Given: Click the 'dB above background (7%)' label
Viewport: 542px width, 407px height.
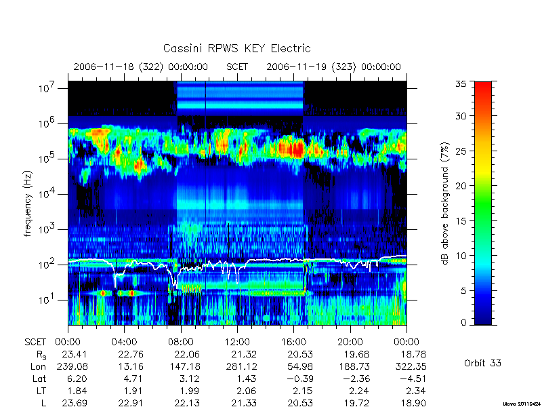Looking at the screenshot, I should (445, 203).
